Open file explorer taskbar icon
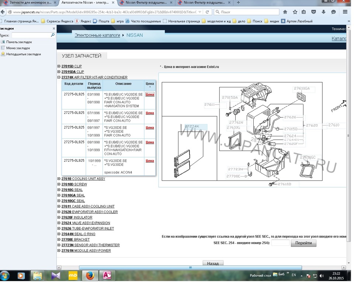Screen dimensions: 354x283 click(38, 276)
